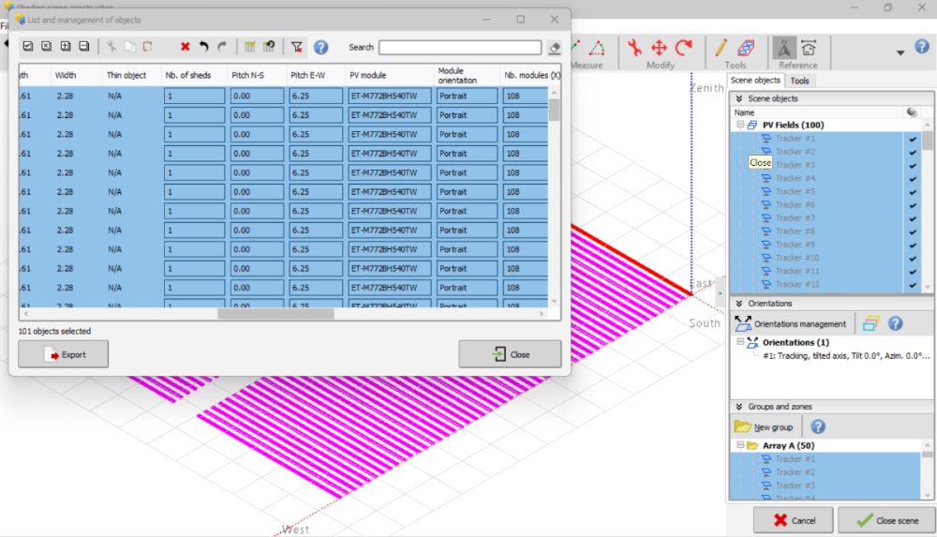
Task: Click the undo arrow in the list toolbar
Action: tap(203, 47)
